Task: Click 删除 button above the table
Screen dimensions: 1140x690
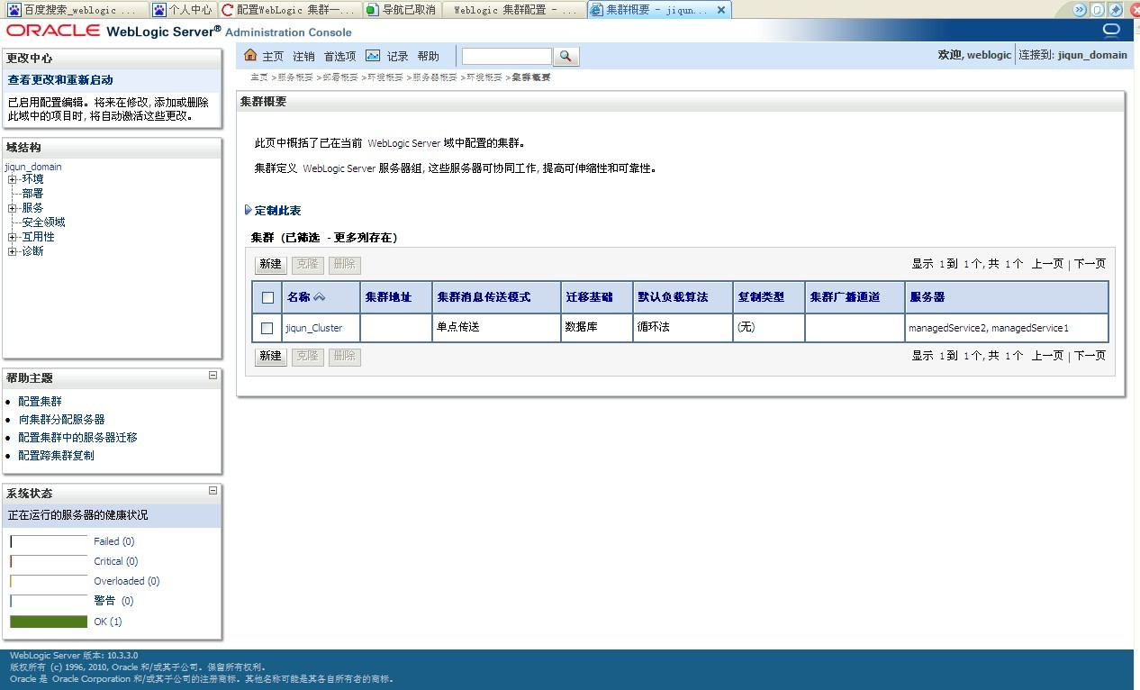Action: [x=344, y=265]
